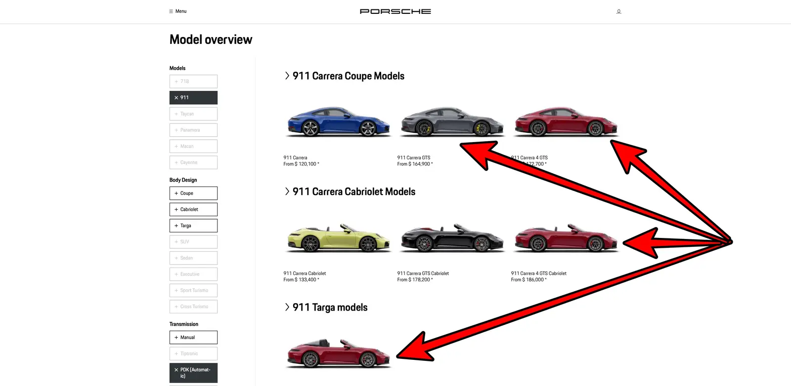Select the grey 911 Carrera GTS image
Screen dimensions: 791x386
tap(452, 122)
